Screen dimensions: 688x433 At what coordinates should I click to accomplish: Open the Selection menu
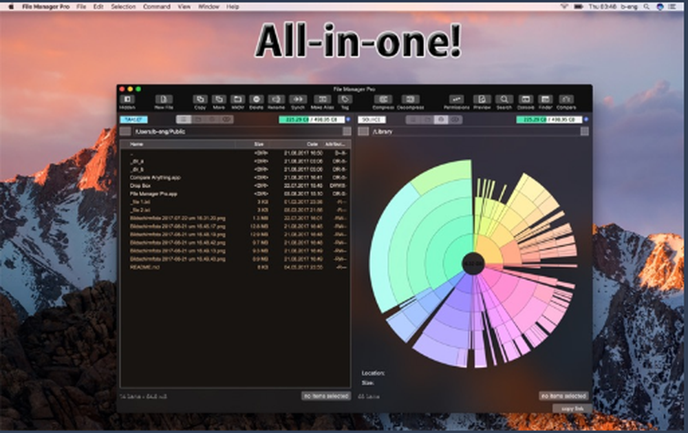tap(124, 6)
